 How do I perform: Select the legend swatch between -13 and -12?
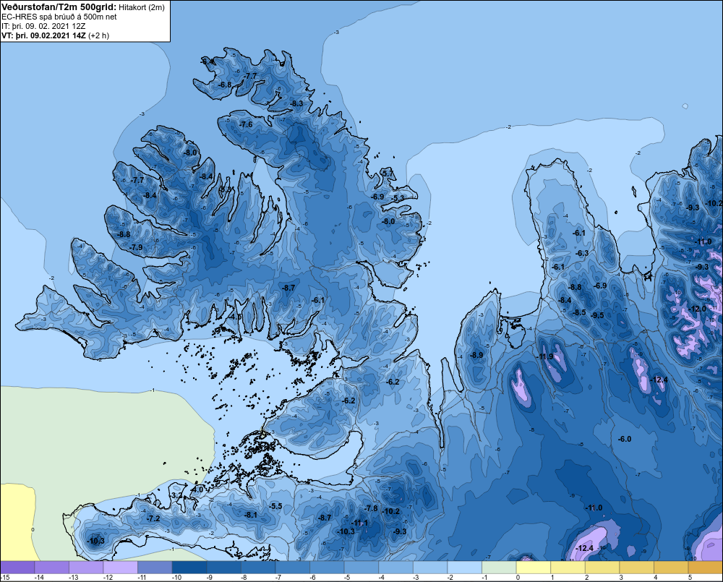point(86,568)
